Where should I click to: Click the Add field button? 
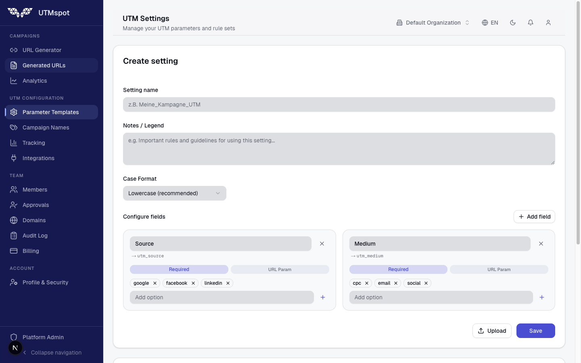pos(534,217)
